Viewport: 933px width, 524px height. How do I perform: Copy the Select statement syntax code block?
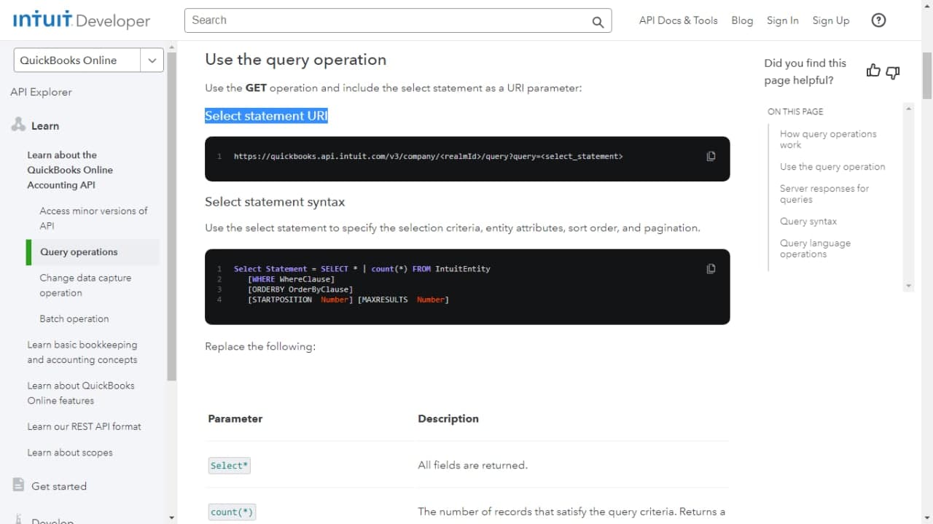pos(711,268)
